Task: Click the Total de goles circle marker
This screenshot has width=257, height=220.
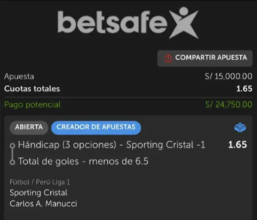Action: 12,162
